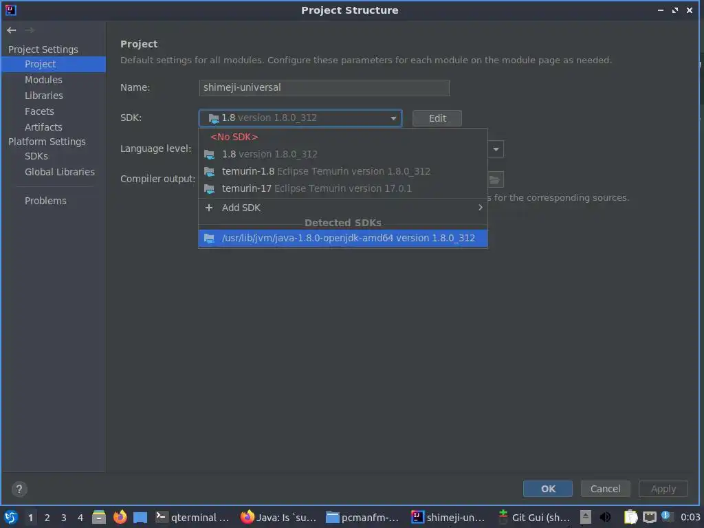
Task: Click the notification info tray icon
Action: pos(665,516)
